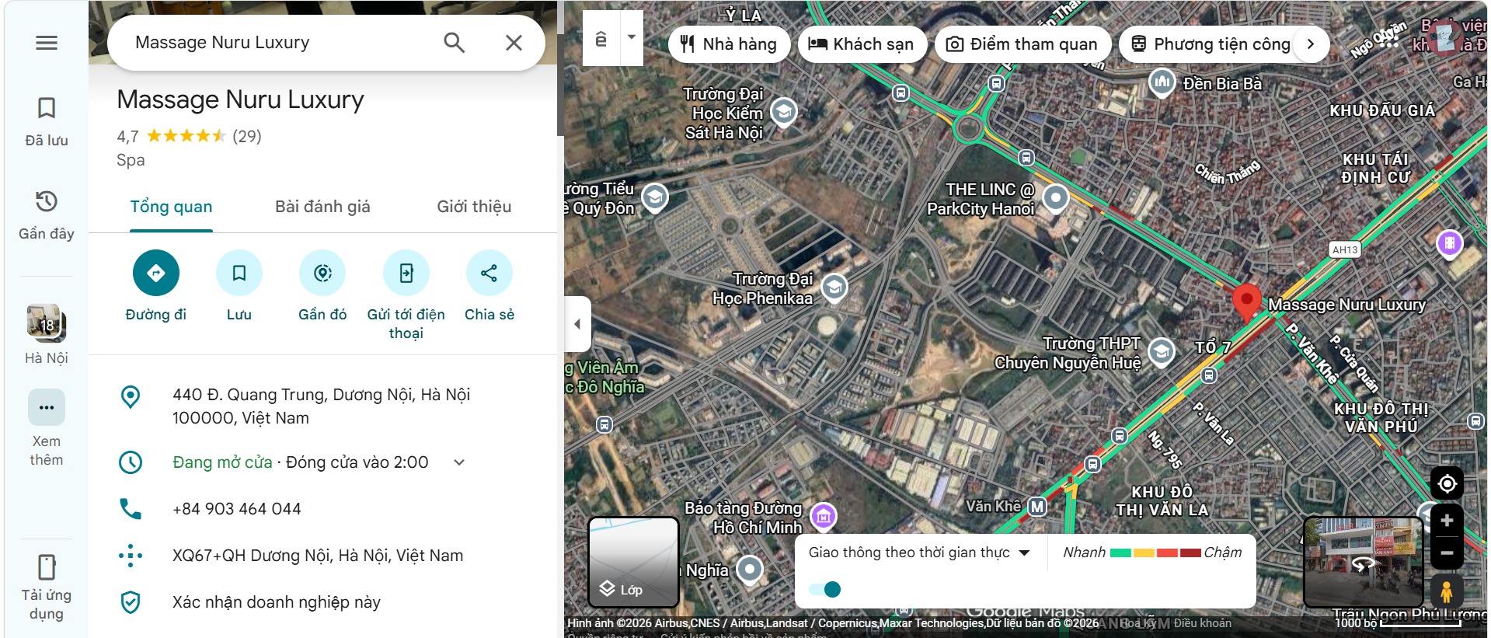Viewport: 1491px width, 638px height.
Task: Toggle the real-time traffic switch
Action: point(825,589)
